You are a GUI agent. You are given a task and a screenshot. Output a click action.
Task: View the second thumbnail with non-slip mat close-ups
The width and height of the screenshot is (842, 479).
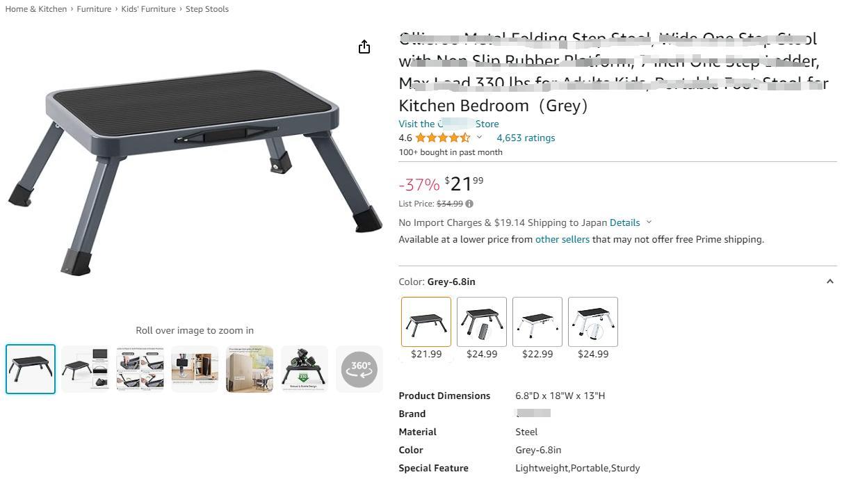pos(86,369)
